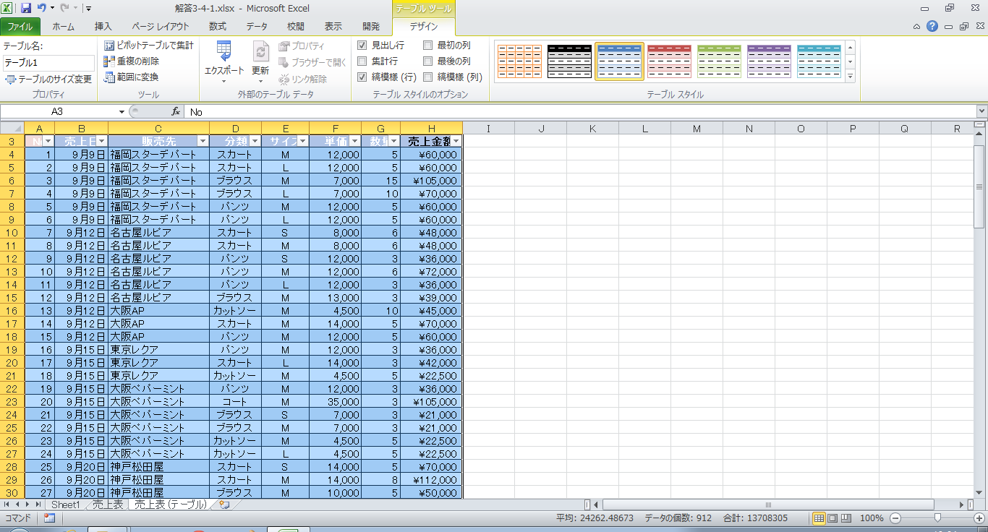Click the fx insert function icon
This screenshot has height=532, width=988.
tap(176, 112)
